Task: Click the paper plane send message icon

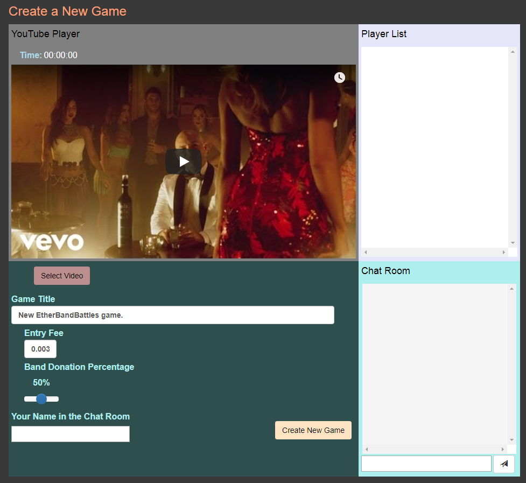Action: point(504,464)
